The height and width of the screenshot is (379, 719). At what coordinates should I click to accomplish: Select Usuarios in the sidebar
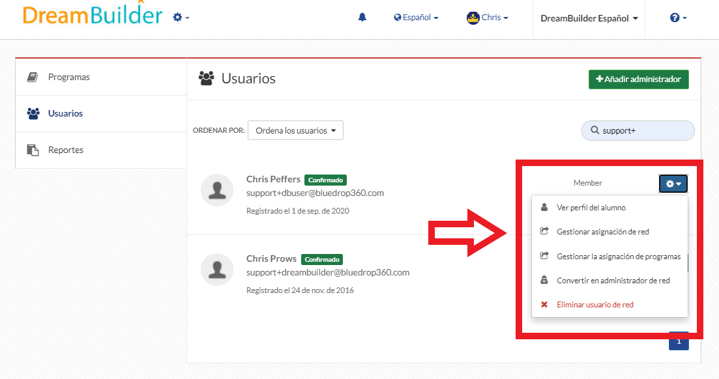point(101,114)
